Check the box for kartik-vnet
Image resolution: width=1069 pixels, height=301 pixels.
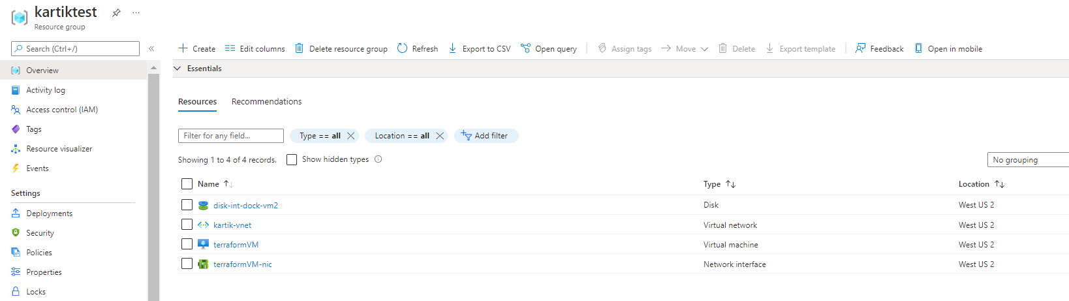[187, 225]
